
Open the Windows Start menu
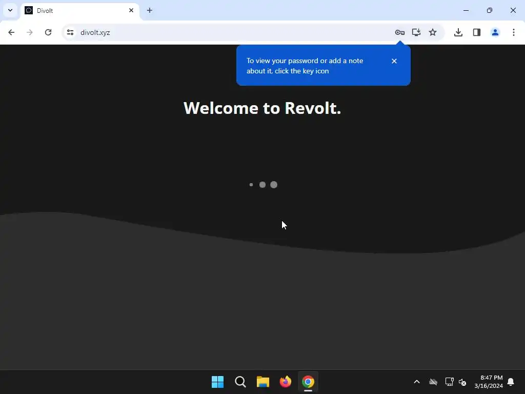(x=217, y=382)
